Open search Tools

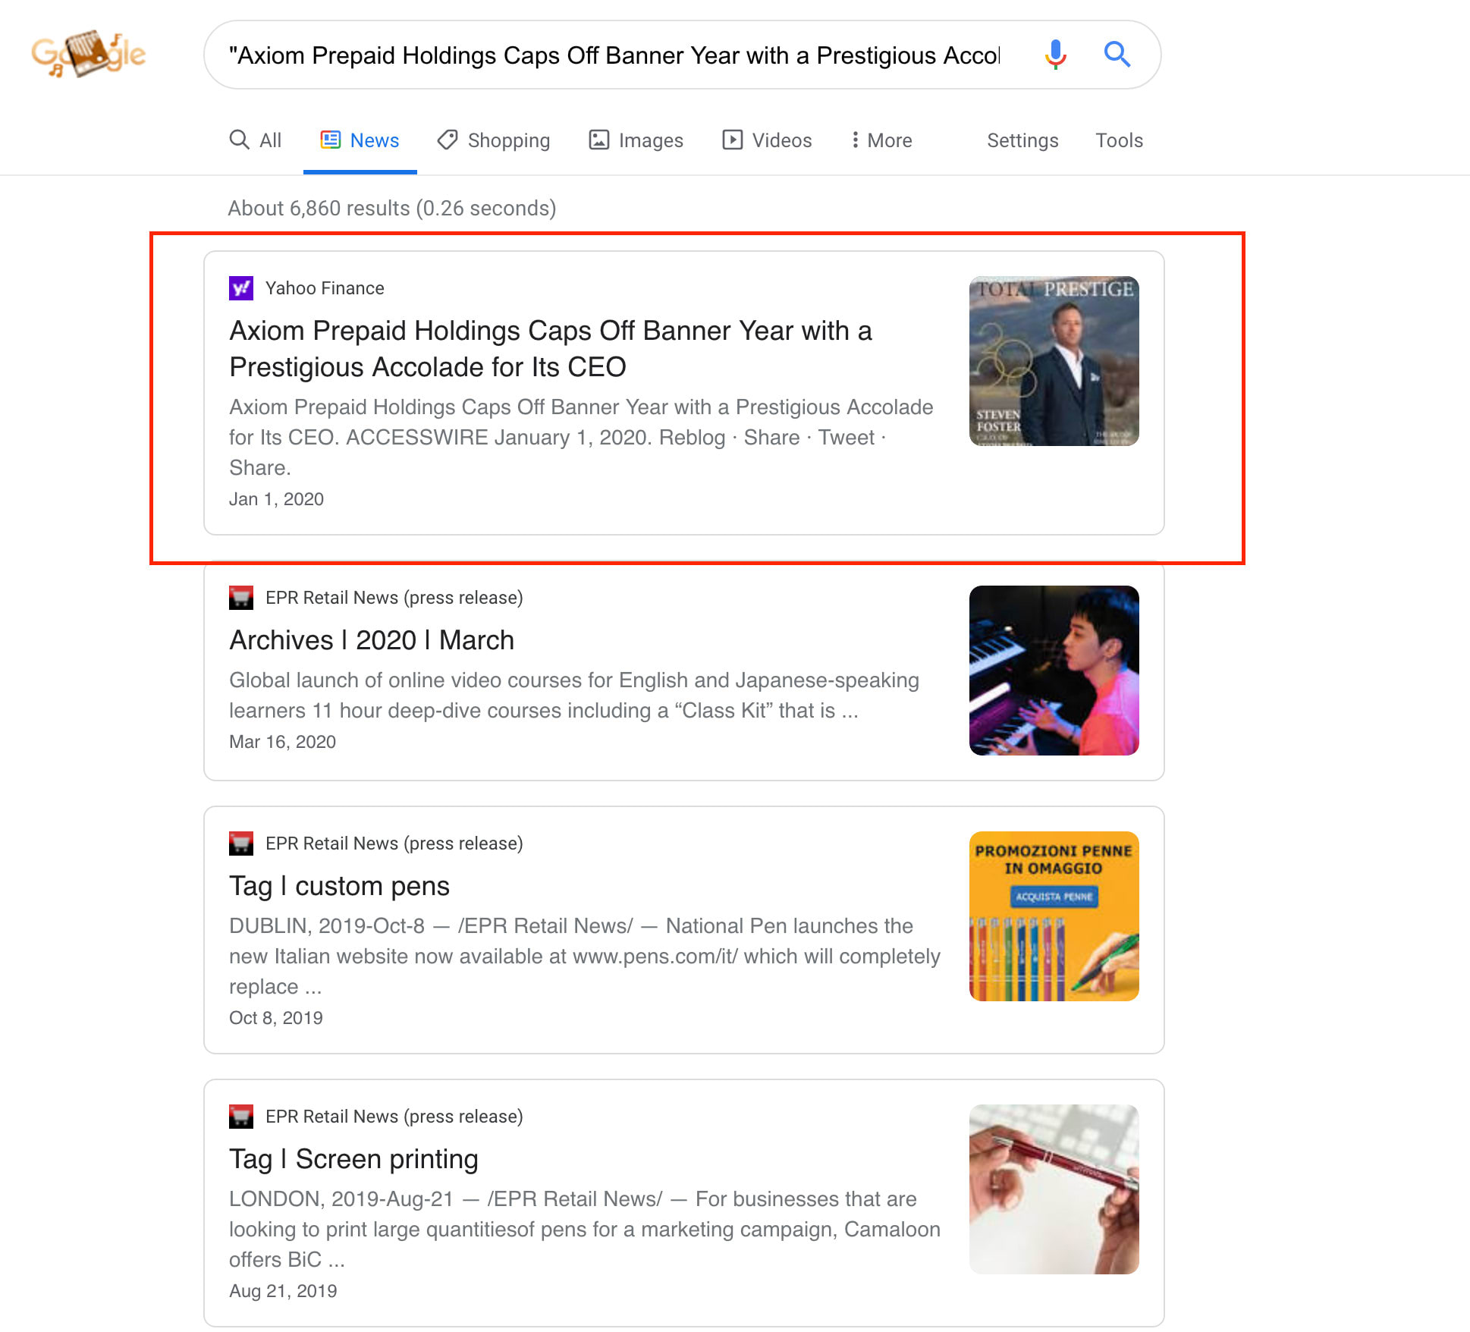(1119, 140)
